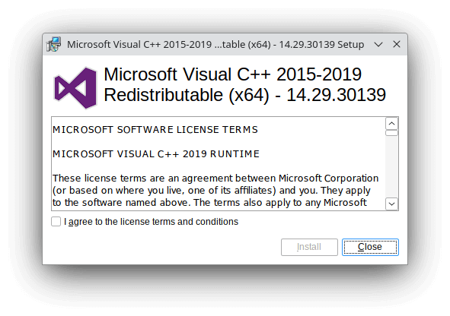Click the purple Visual Studio logo
Viewport: 450px width, 316px height.
(x=75, y=88)
